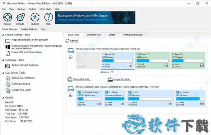Click the Refresh arrows icon
The height and width of the screenshot is (135, 211).
tap(67, 41)
